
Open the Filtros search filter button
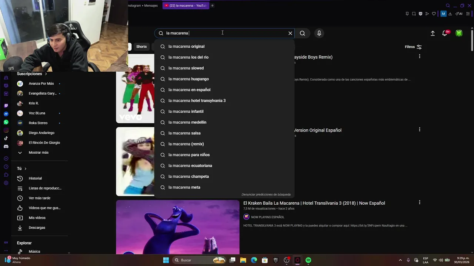[x=413, y=47]
